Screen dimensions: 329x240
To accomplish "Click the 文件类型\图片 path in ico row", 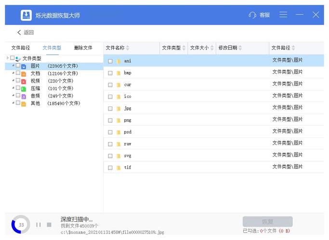I will [x=287, y=96].
